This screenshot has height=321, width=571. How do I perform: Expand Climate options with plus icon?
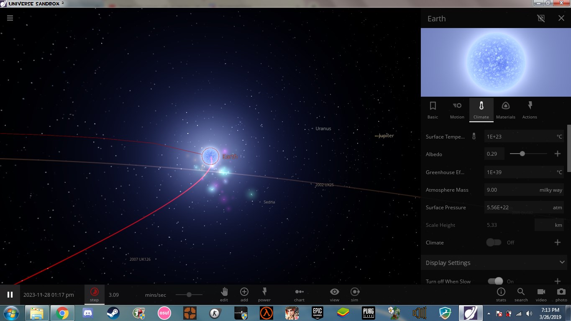coord(557,242)
